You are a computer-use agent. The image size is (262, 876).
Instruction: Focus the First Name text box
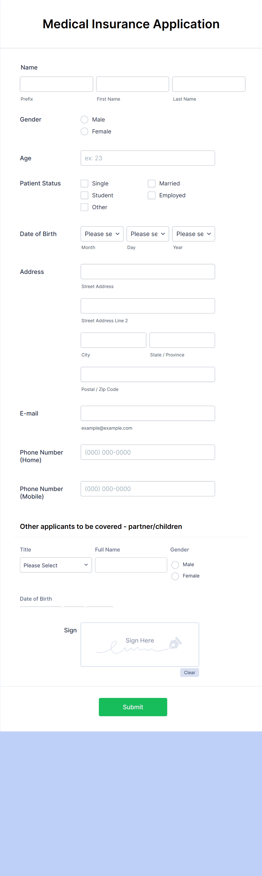132,84
